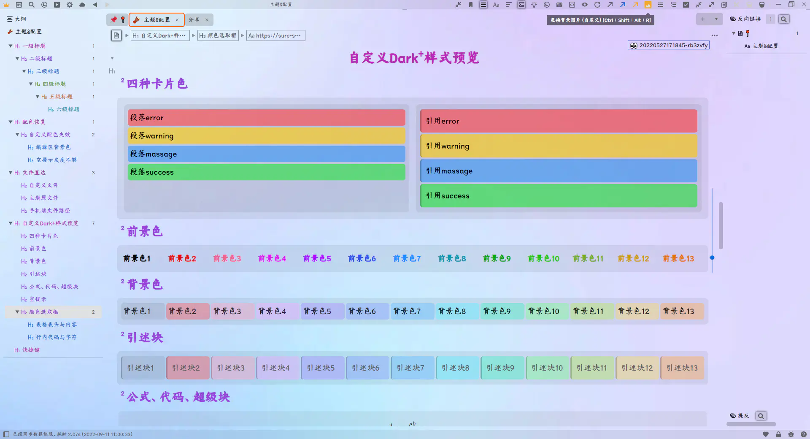
Task: Click the play button icon in the top toolbar
Action: (x=57, y=5)
